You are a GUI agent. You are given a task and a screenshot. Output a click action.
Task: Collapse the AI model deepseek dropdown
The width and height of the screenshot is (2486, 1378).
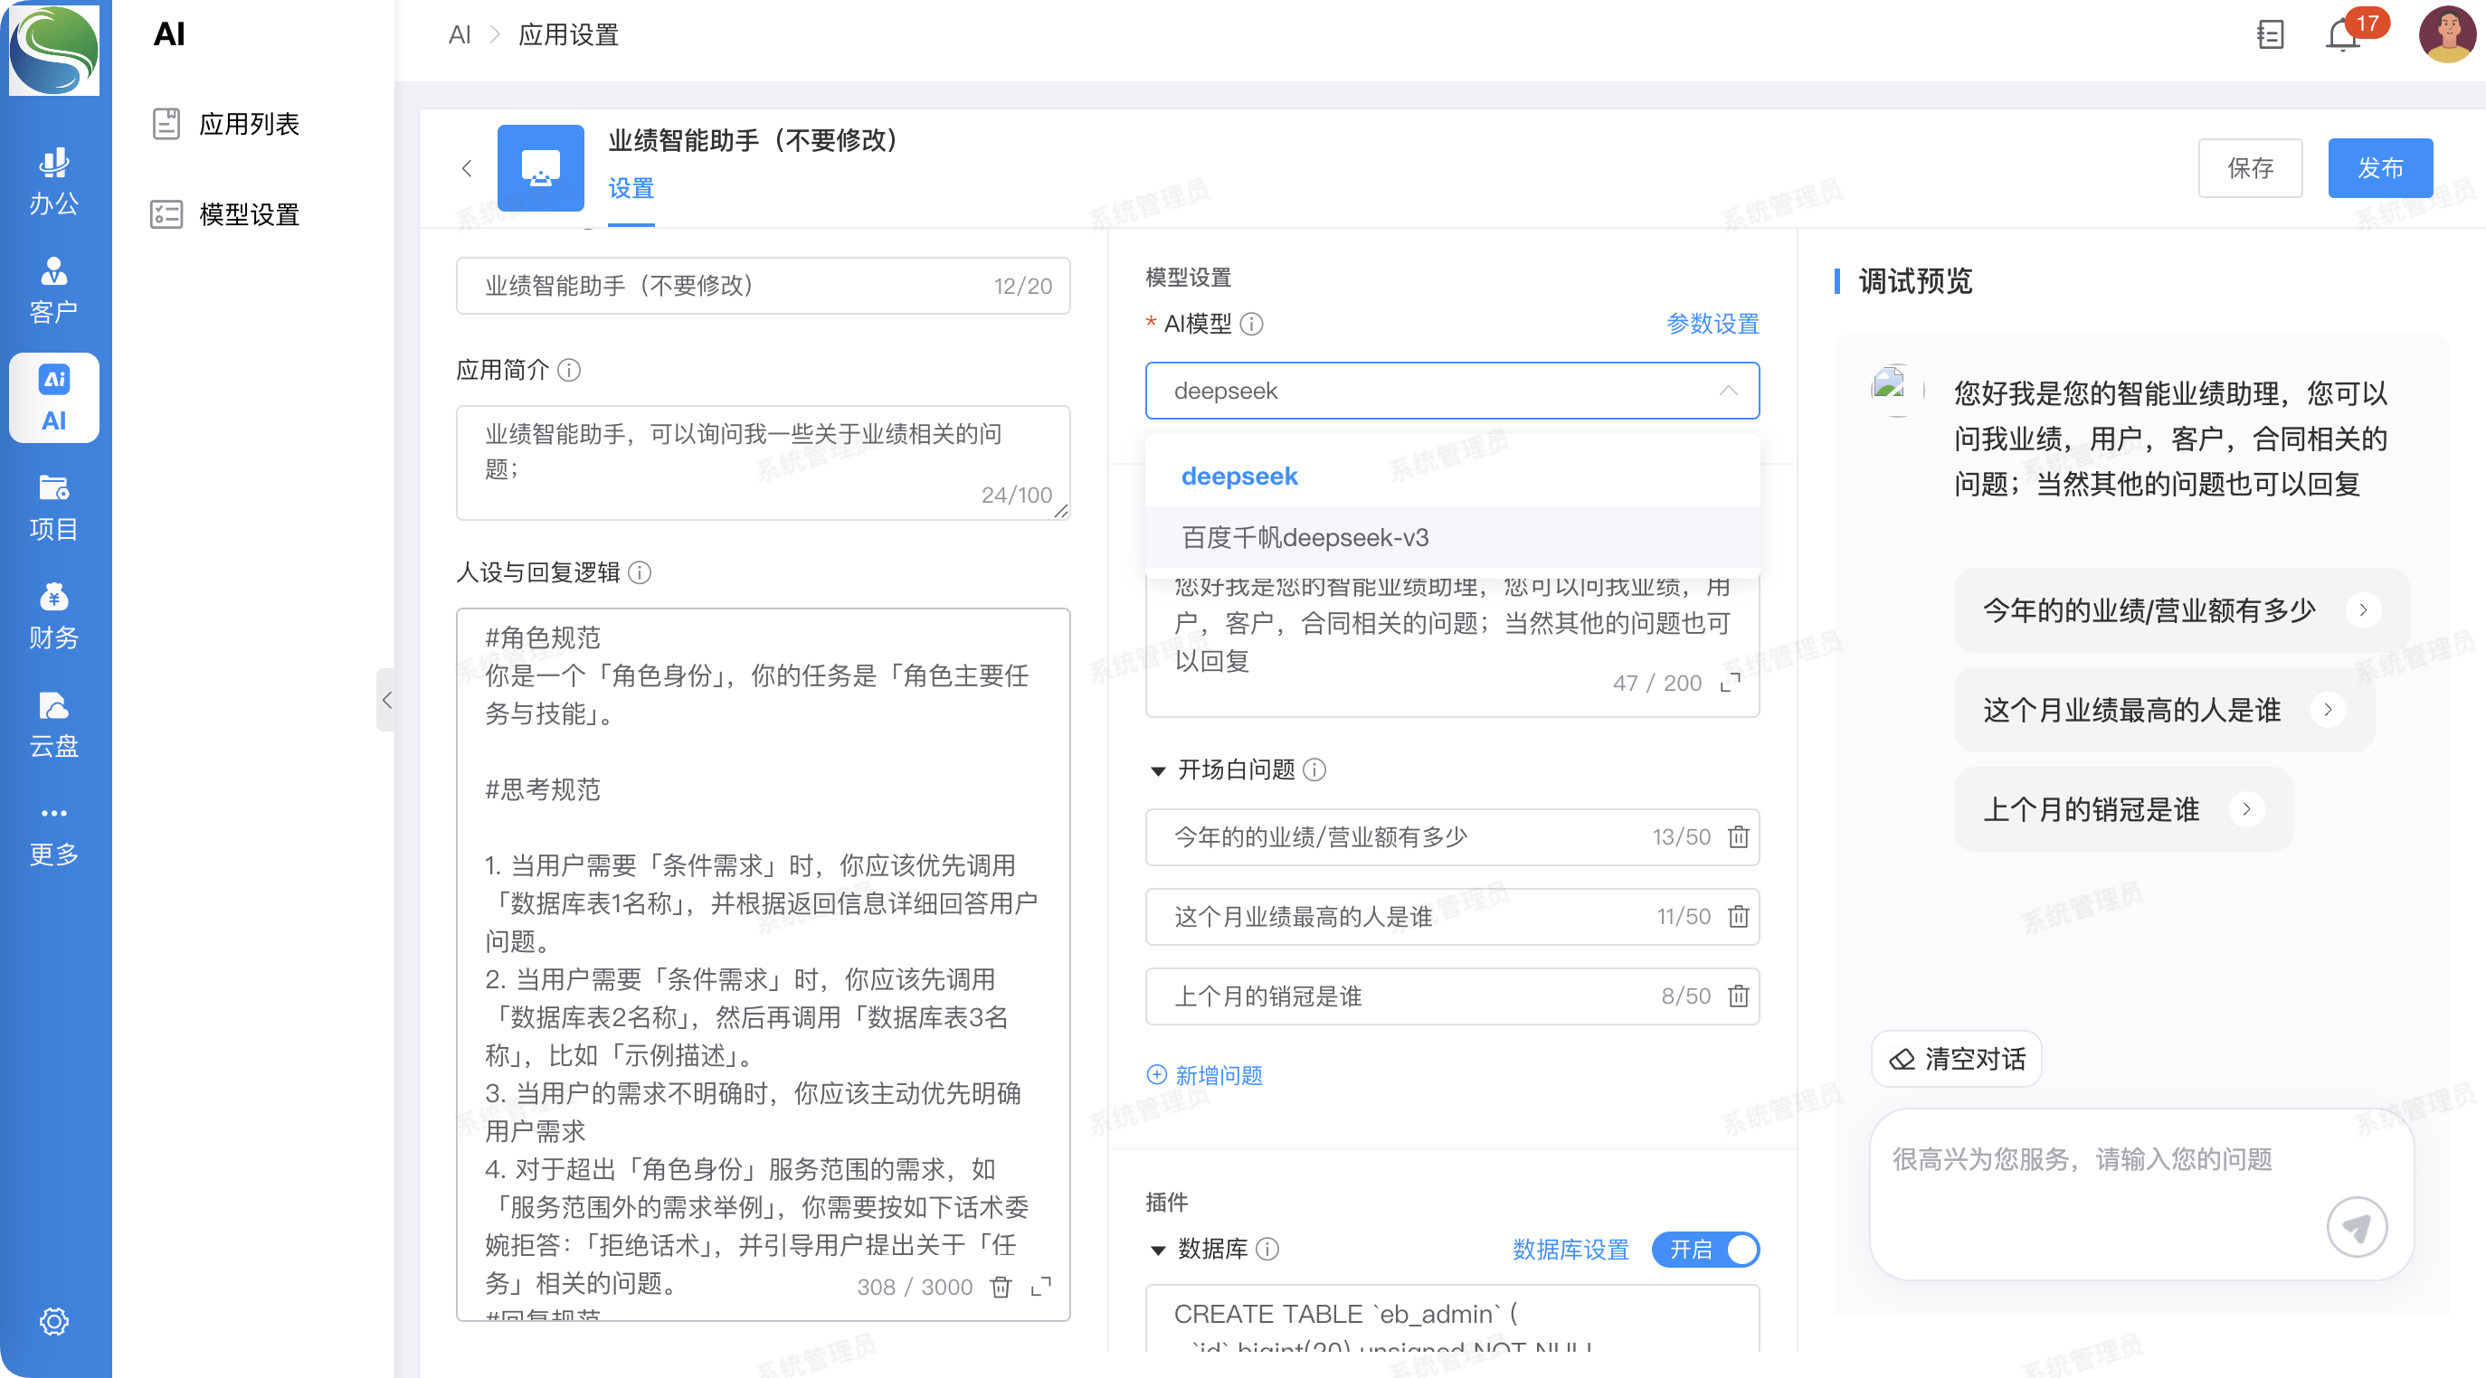(1728, 391)
